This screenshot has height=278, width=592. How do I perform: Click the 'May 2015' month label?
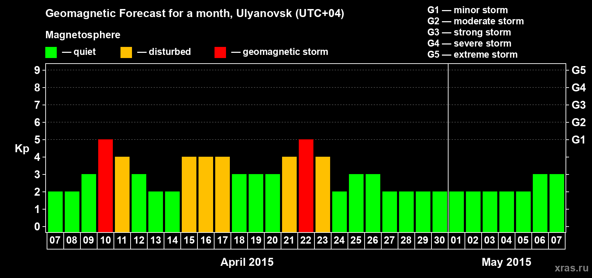pyautogui.click(x=507, y=262)
